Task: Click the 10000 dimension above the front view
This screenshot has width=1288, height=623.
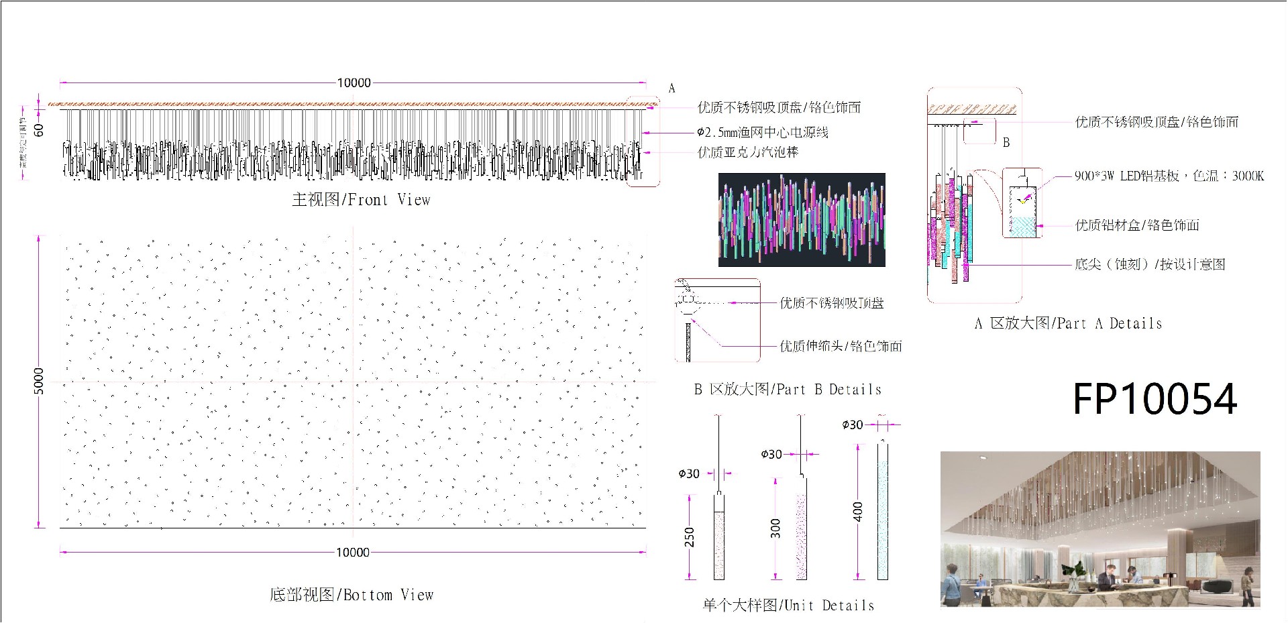Action: click(x=354, y=83)
